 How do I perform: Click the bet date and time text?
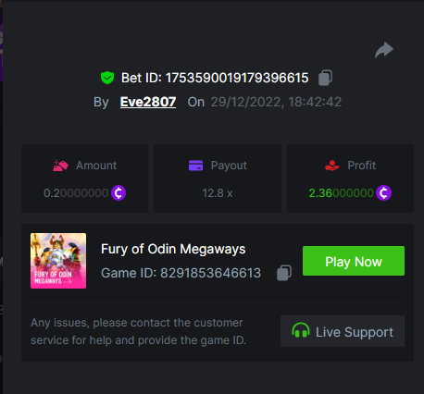(276, 102)
